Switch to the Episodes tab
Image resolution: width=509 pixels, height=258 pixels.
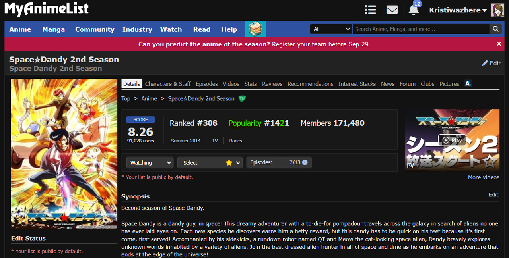coord(207,84)
